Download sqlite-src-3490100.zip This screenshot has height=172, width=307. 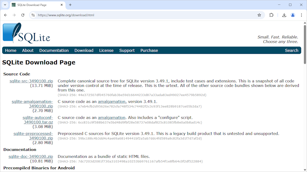click(31, 81)
